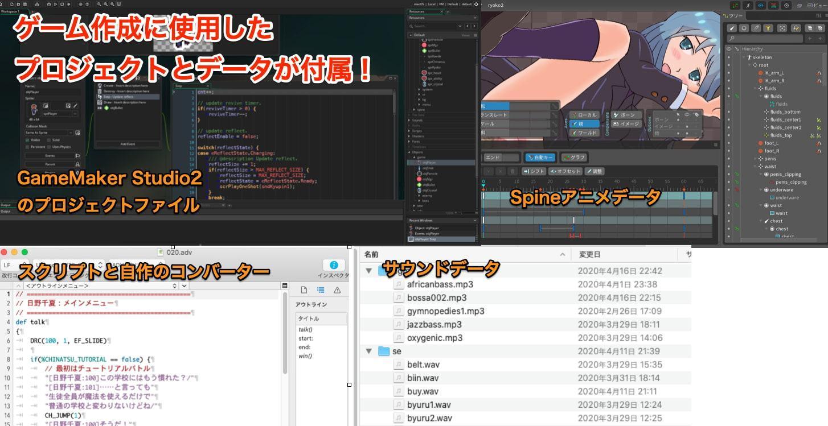Toggle visibility dot for skeleton row
The height and width of the screenshot is (426, 828).
728,57
